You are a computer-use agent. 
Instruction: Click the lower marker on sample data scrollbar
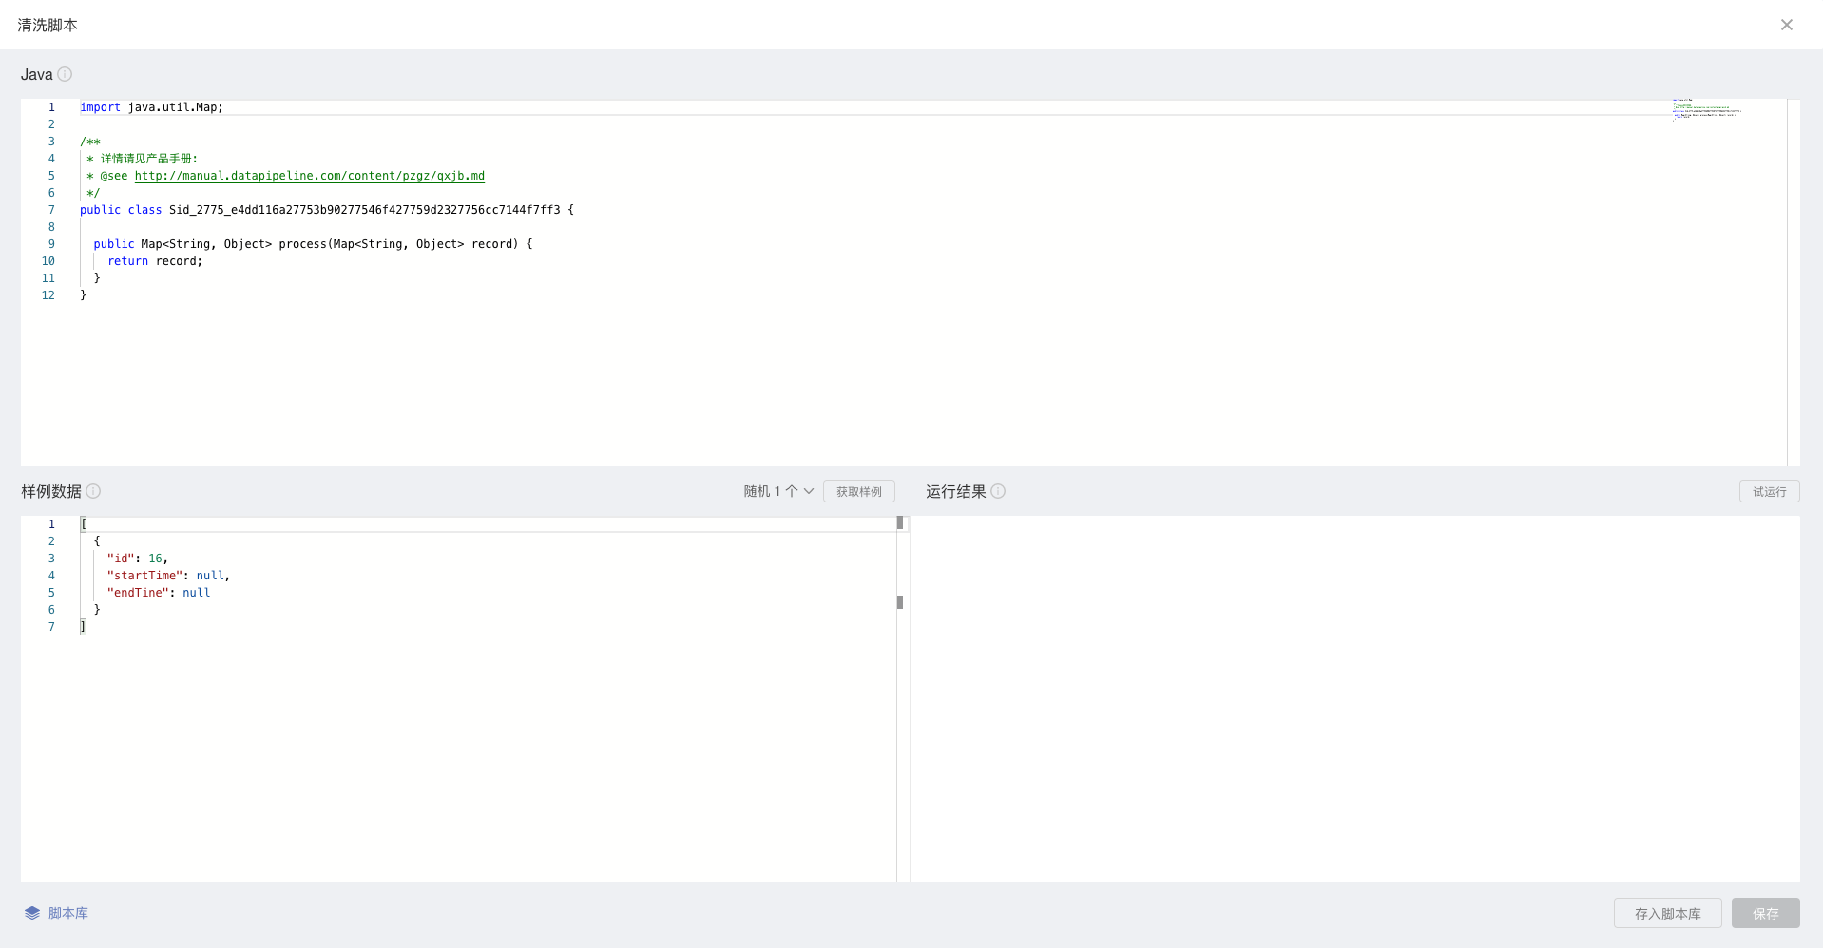point(900,602)
